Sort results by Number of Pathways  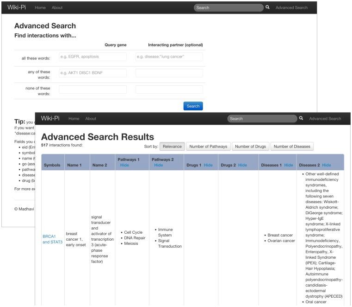[x=208, y=147]
